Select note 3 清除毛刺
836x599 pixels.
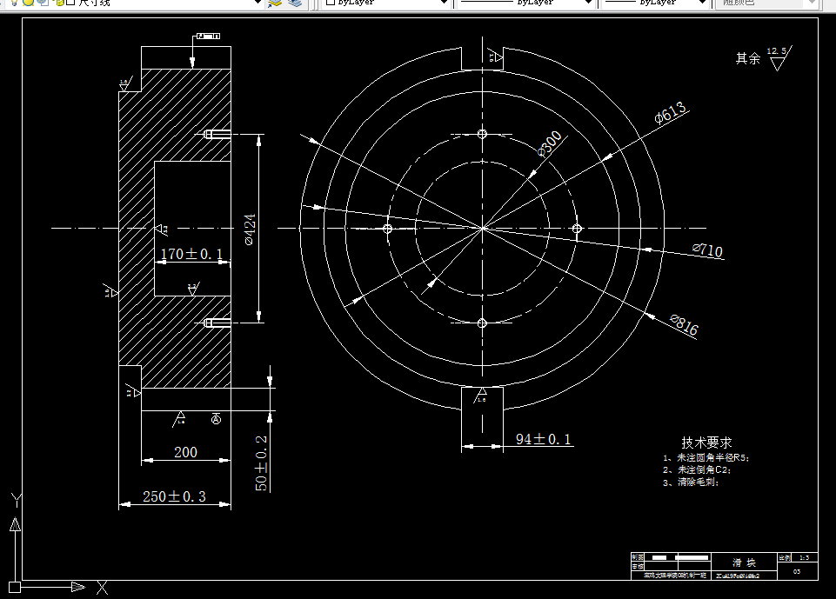tap(691, 483)
